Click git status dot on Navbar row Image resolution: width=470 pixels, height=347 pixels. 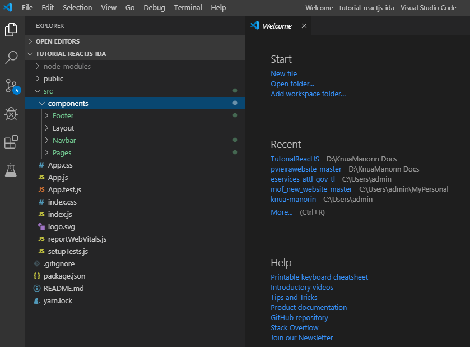(235, 140)
